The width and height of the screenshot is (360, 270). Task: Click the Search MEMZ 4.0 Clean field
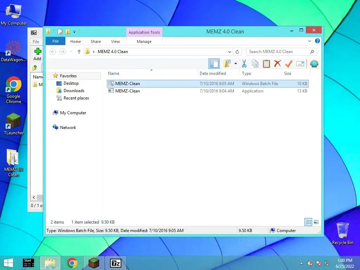tap(282, 52)
